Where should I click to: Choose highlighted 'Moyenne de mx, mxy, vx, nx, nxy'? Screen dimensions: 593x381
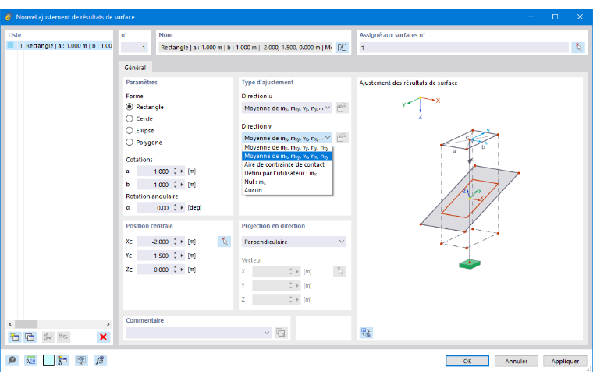click(287, 156)
